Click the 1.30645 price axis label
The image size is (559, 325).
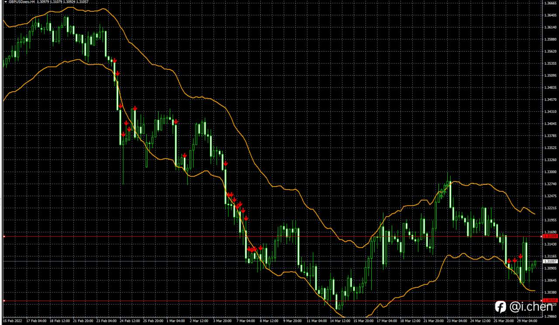pyautogui.click(x=550, y=280)
